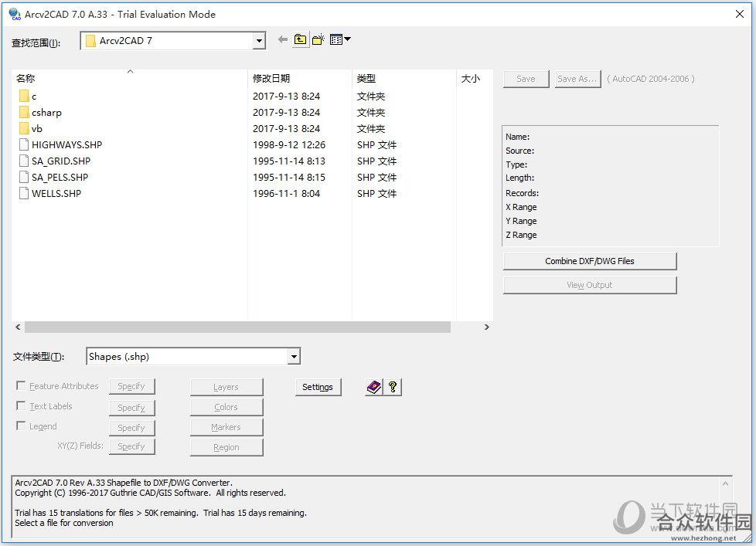Open the view menu icon
Image resolution: width=756 pixels, height=546 pixels.
(x=340, y=40)
